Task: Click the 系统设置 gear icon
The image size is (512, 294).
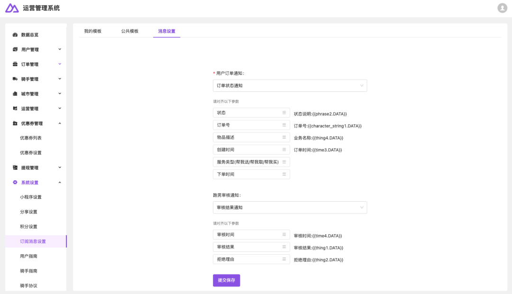Action: coord(15,182)
